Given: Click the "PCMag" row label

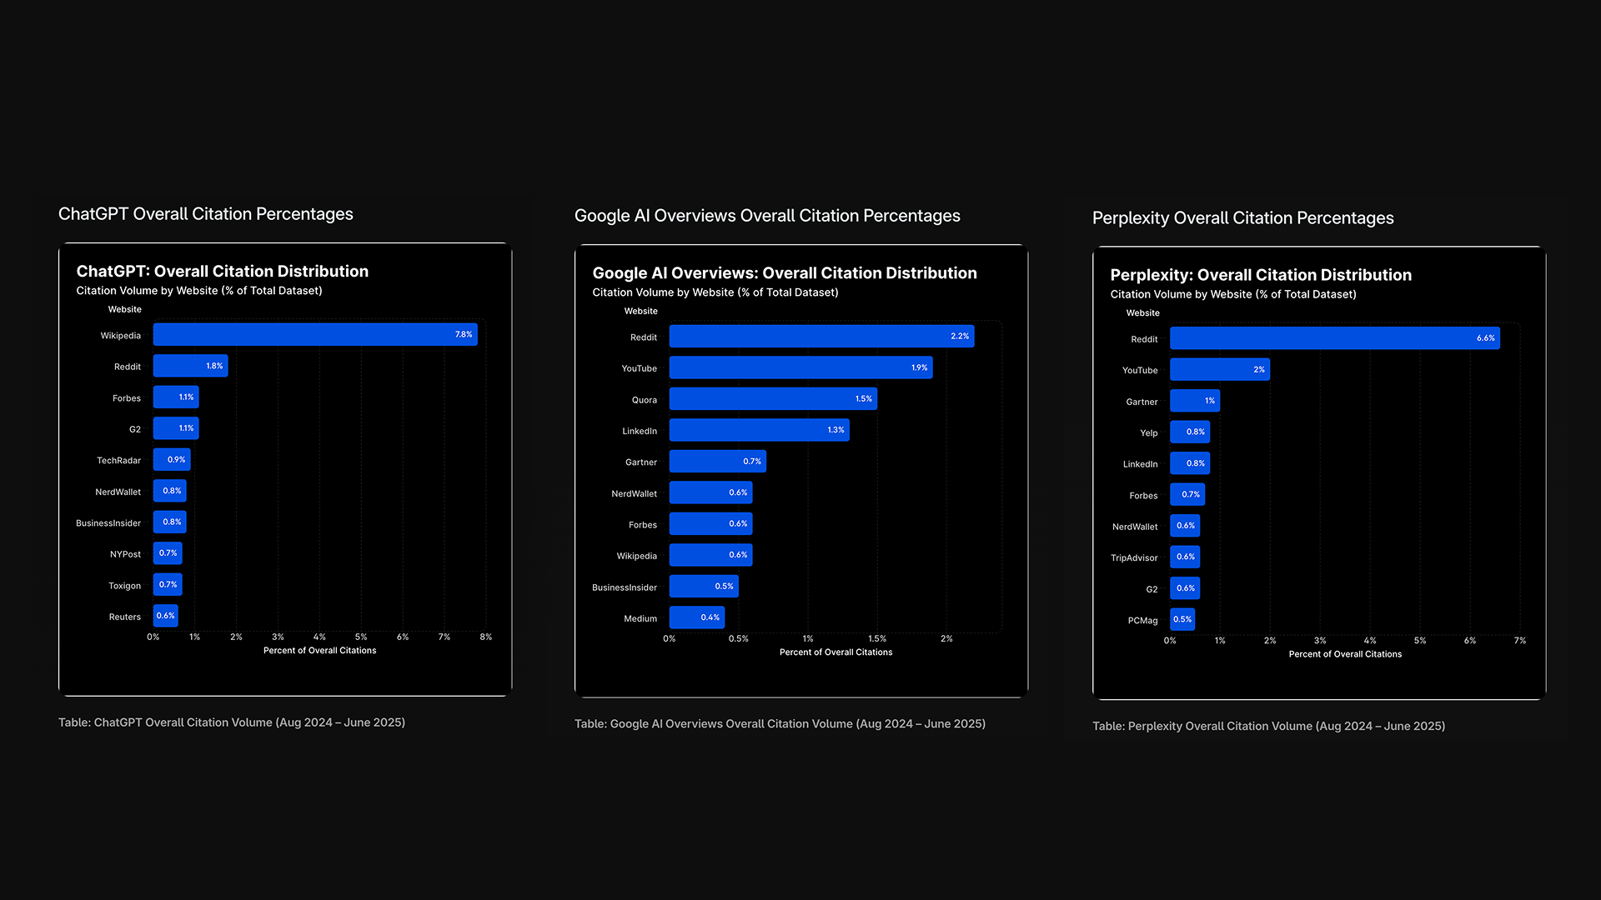Looking at the screenshot, I should coord(1142,621).
